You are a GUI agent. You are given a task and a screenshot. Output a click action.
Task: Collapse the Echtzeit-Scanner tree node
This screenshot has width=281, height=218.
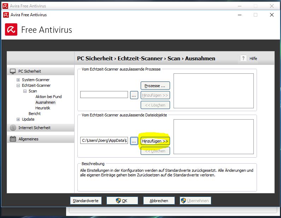(18, 85)
